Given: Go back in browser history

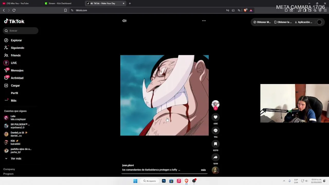Looking at the screenshot, I should point(4,10).
